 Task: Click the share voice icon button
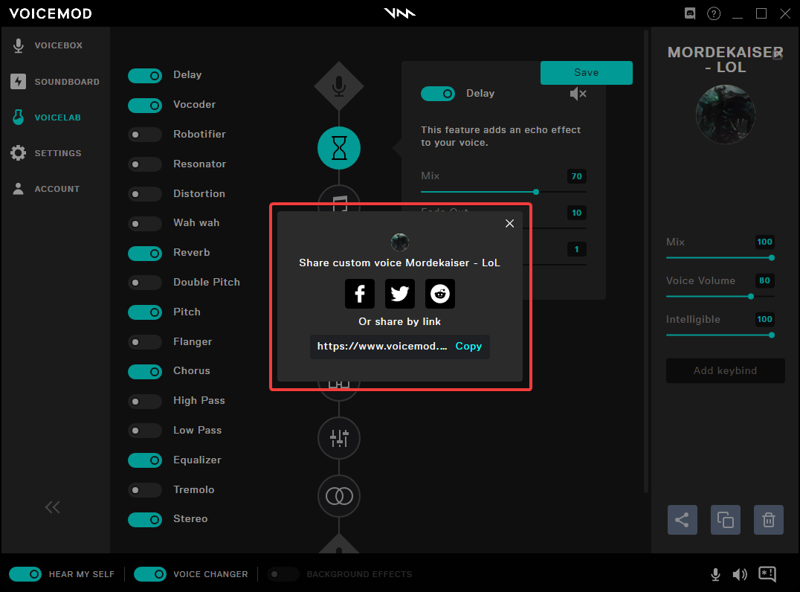(x=682, y=520)
